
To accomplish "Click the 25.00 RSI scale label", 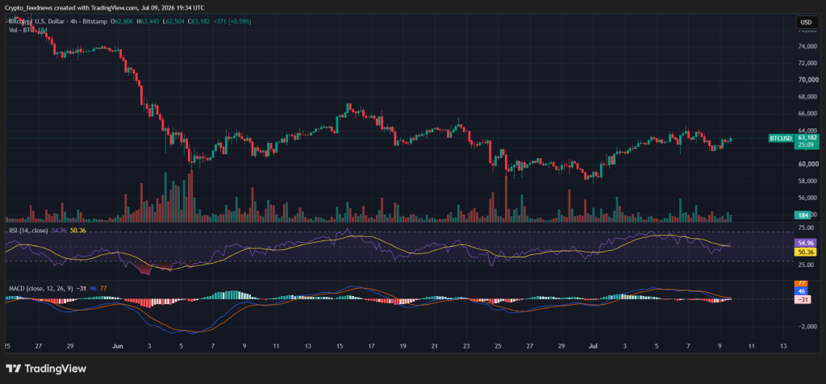I will coord(807,265).
